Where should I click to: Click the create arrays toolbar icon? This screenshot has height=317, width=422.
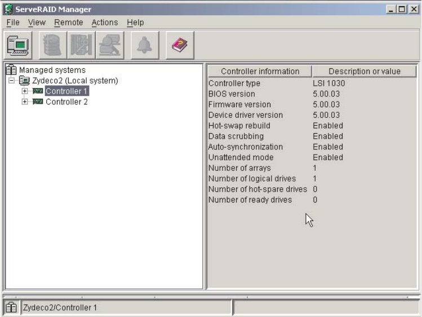[x=51, y=45]
